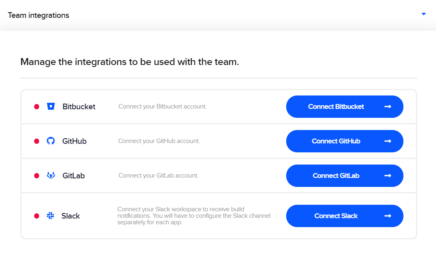Click 'Connect your Bitbucket account.' description
Viewport: 436px width, 258px height.
[162, 106]
